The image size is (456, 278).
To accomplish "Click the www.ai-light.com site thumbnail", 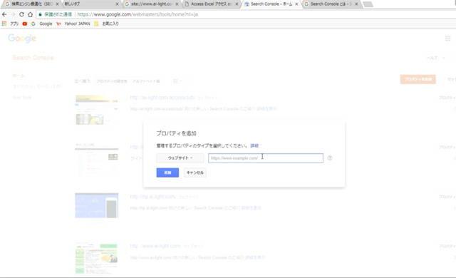I will point(97,259).
